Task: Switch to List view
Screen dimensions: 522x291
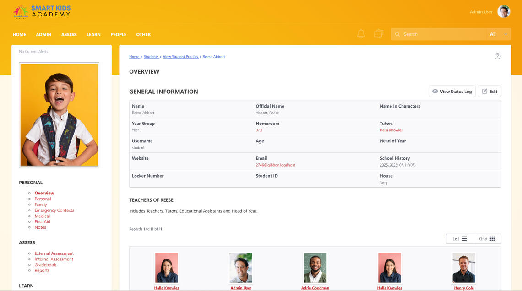Action: 459,239
